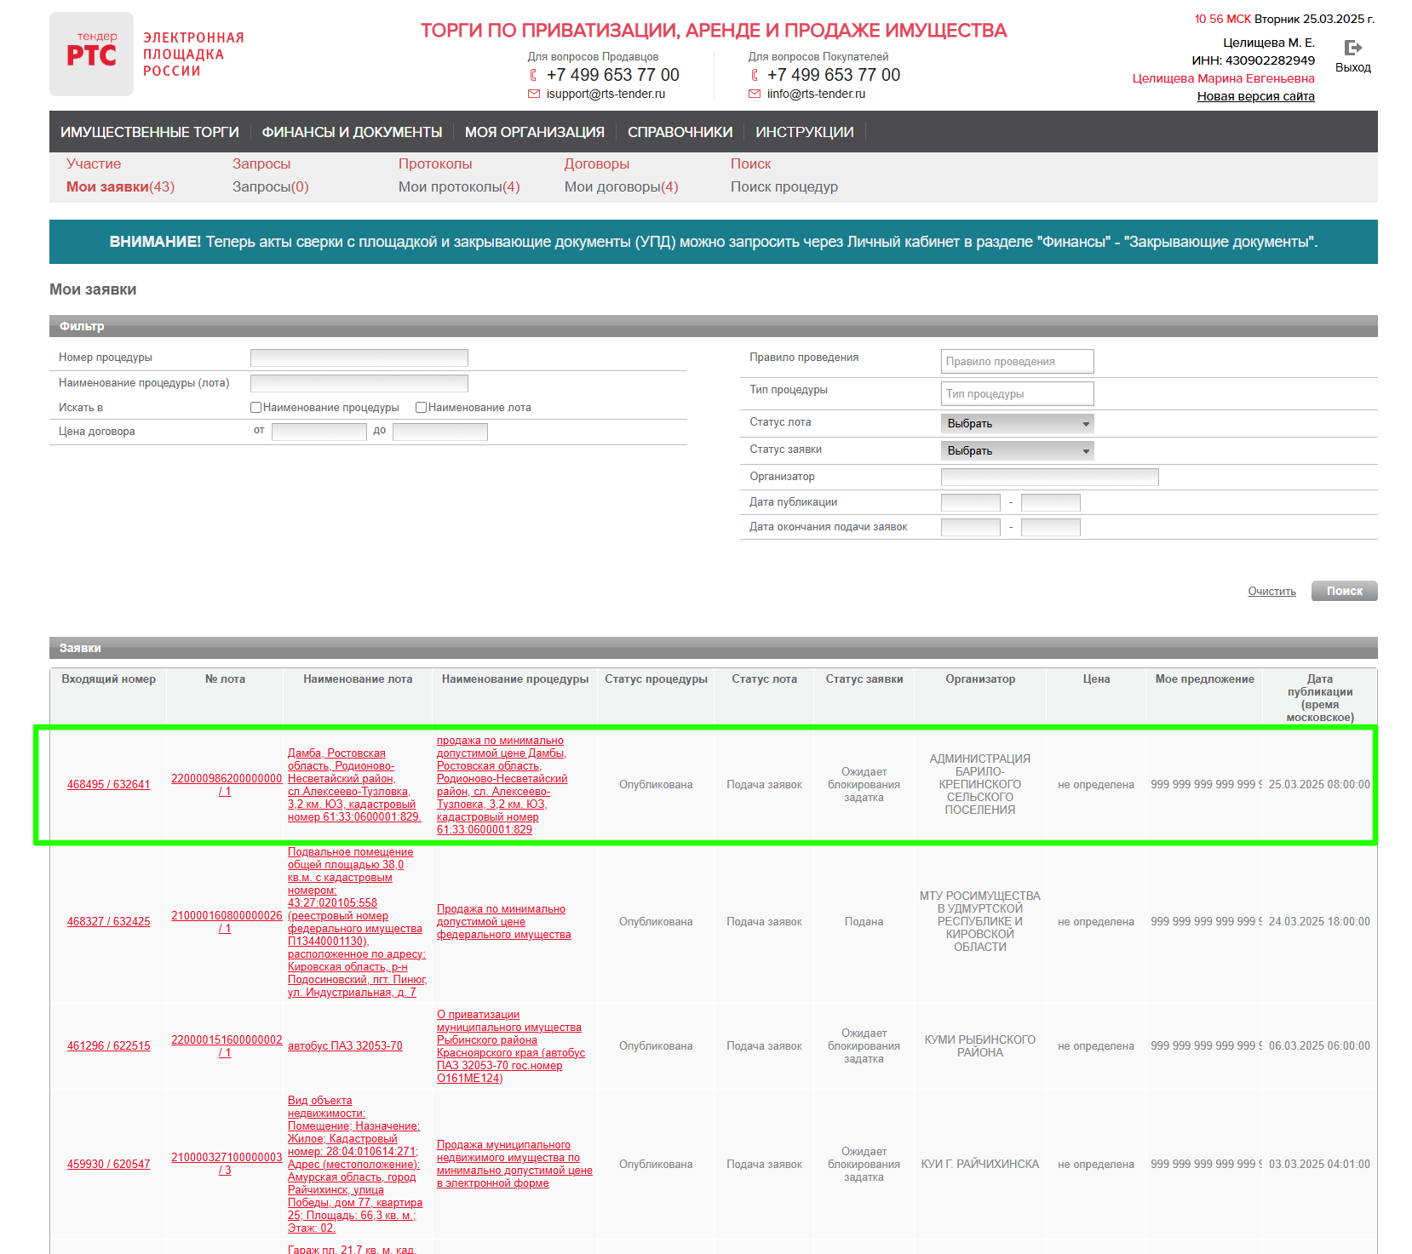This screenshot has width=1412, height=1254.
Task: Open application 461296 / 622515
Action: (x=108, y=1045)
